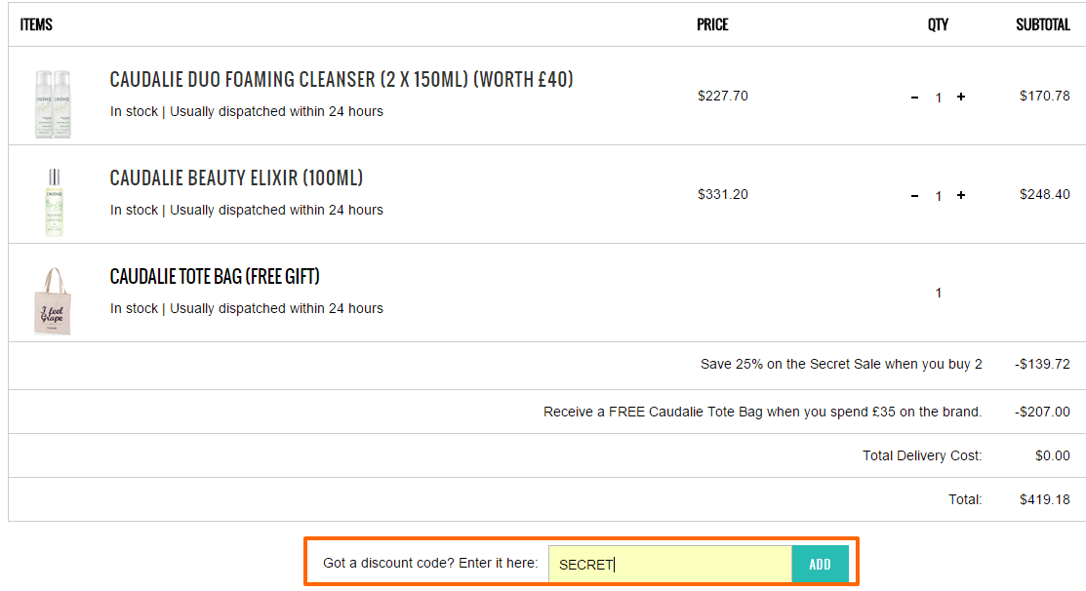Click the Caudalie Tote Bag (Free Gift) title
Viewport: 1086px width, 591px height.
tap(215, 276)
